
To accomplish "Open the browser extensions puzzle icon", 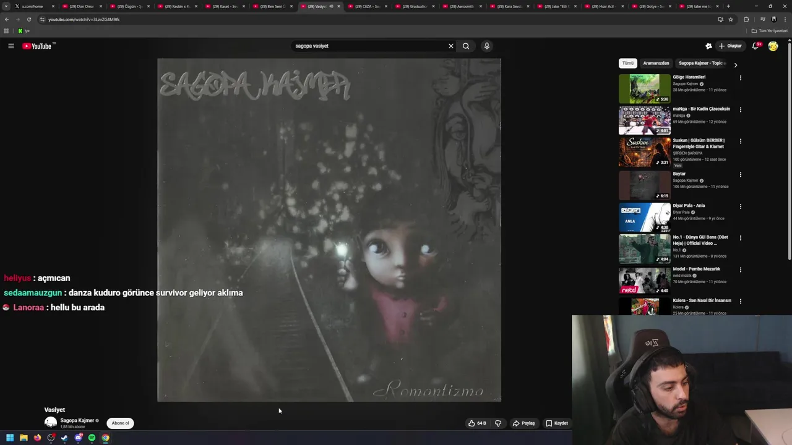I will [746, 19].
